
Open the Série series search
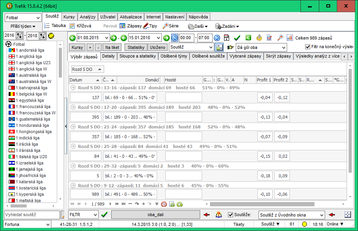[x=170, y=26]
